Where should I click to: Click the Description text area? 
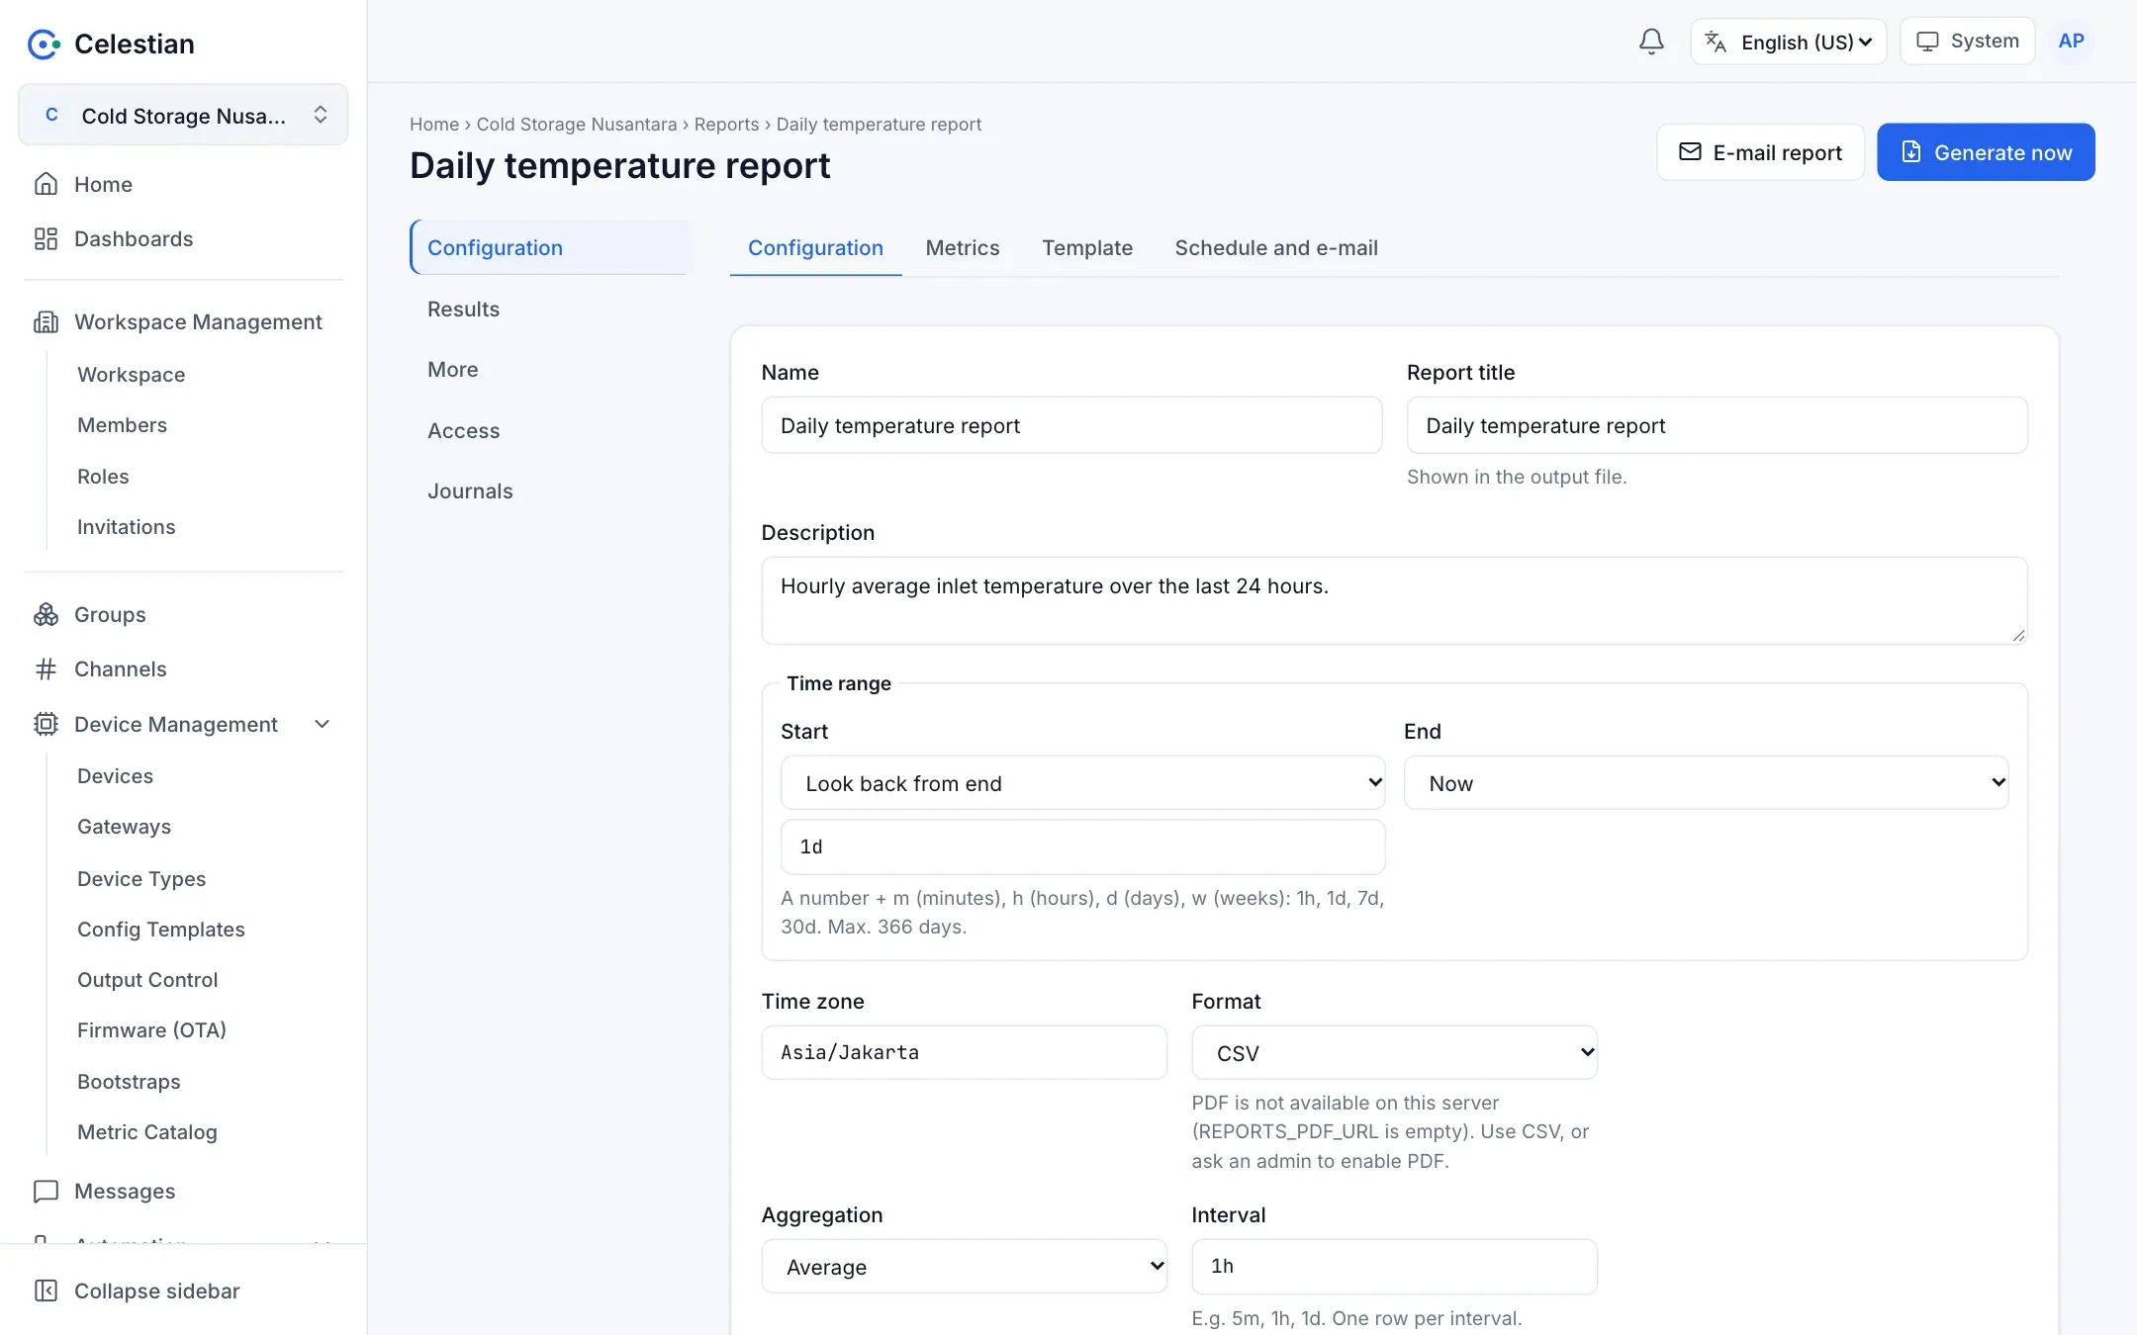[1394, 600]
